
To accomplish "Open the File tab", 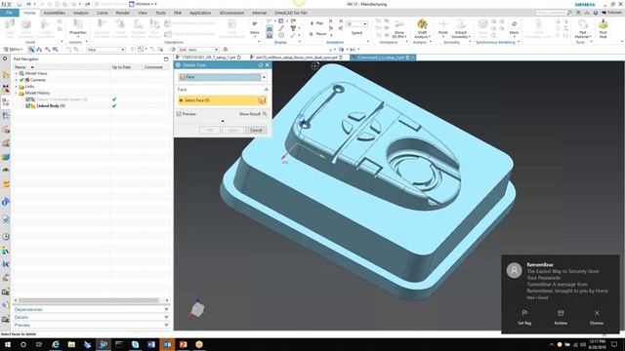I will pos(9,13).
